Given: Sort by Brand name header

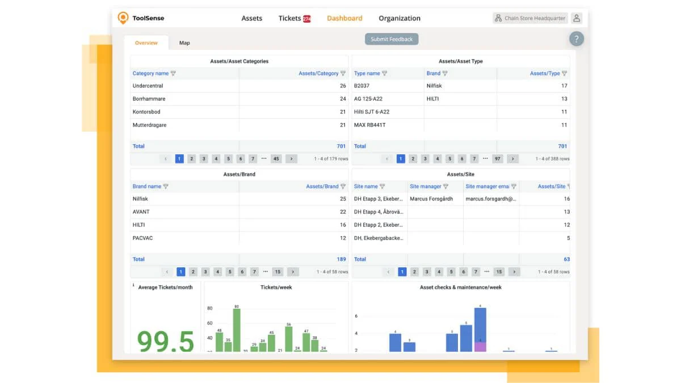Looking at the screenshot, I should click(147, 186).
